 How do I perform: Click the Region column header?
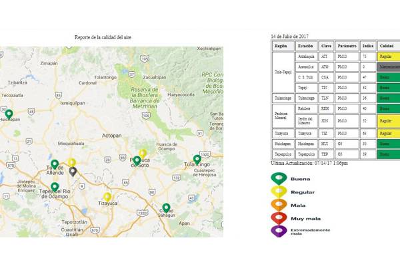coord(283,46)
